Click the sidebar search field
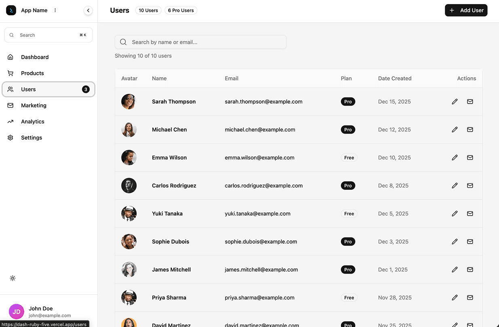Viewport: 499px width, 327px height. coord(48,35)
